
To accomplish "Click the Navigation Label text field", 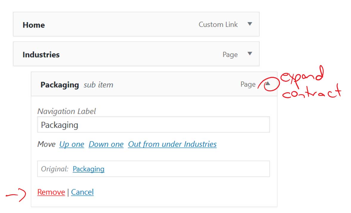I will [153, 124].
